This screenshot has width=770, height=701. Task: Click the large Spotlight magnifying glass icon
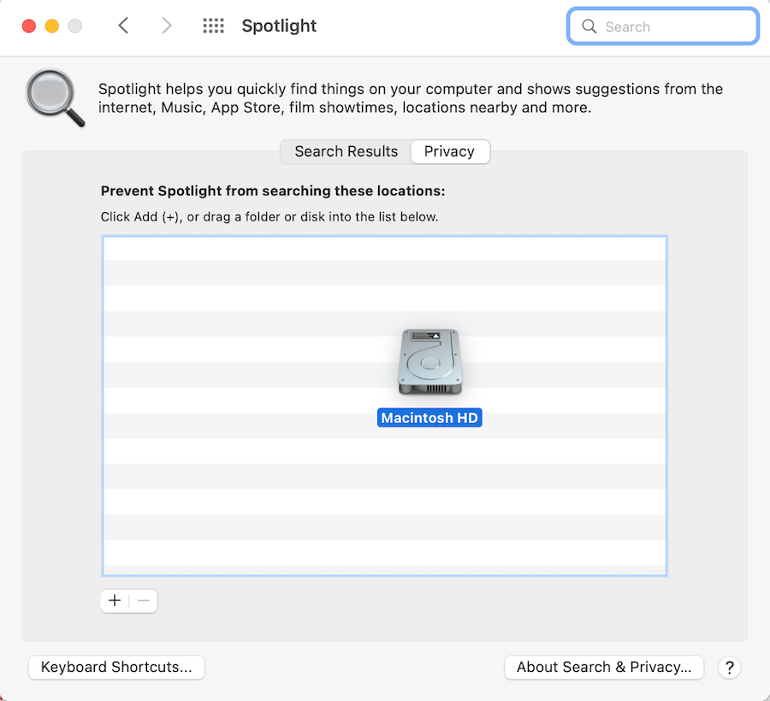55,98
